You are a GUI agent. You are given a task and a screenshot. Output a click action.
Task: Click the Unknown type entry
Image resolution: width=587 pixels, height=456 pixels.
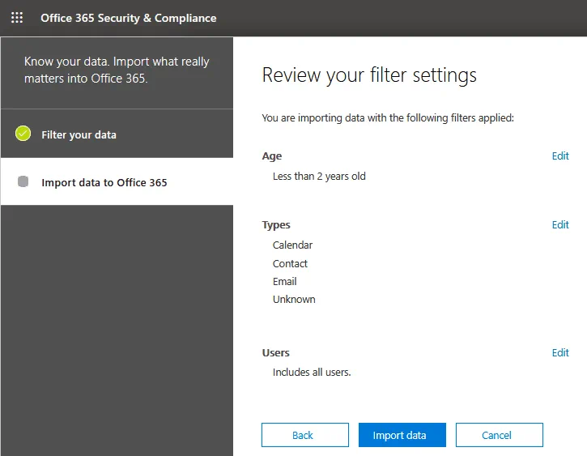pyautogui.click(x=294, y=299)
